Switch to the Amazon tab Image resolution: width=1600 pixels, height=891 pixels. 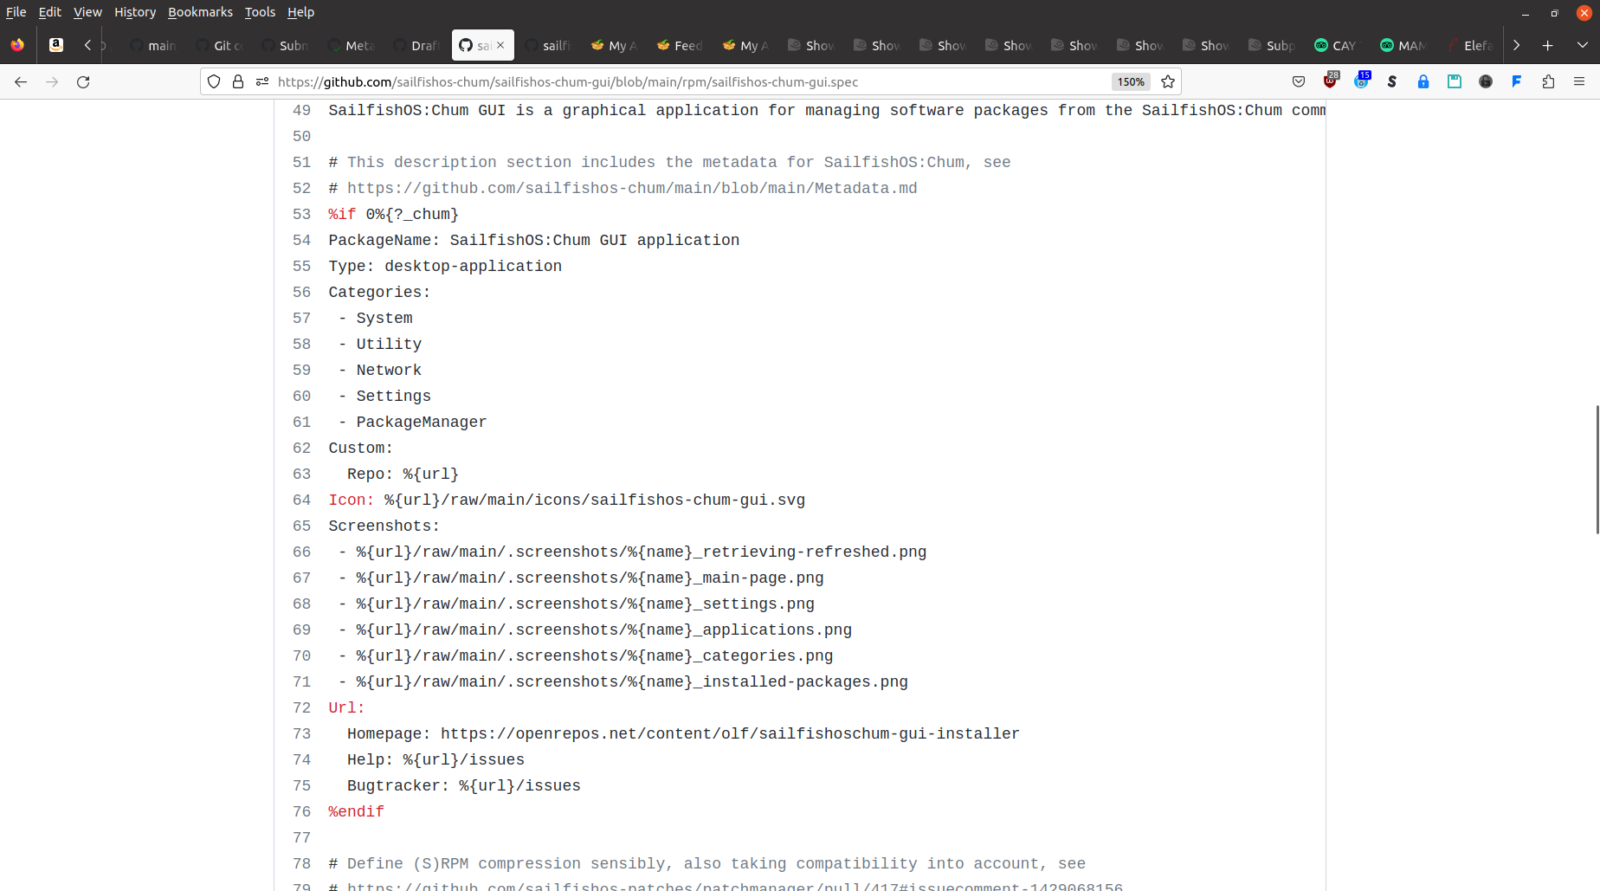point(55,45)
